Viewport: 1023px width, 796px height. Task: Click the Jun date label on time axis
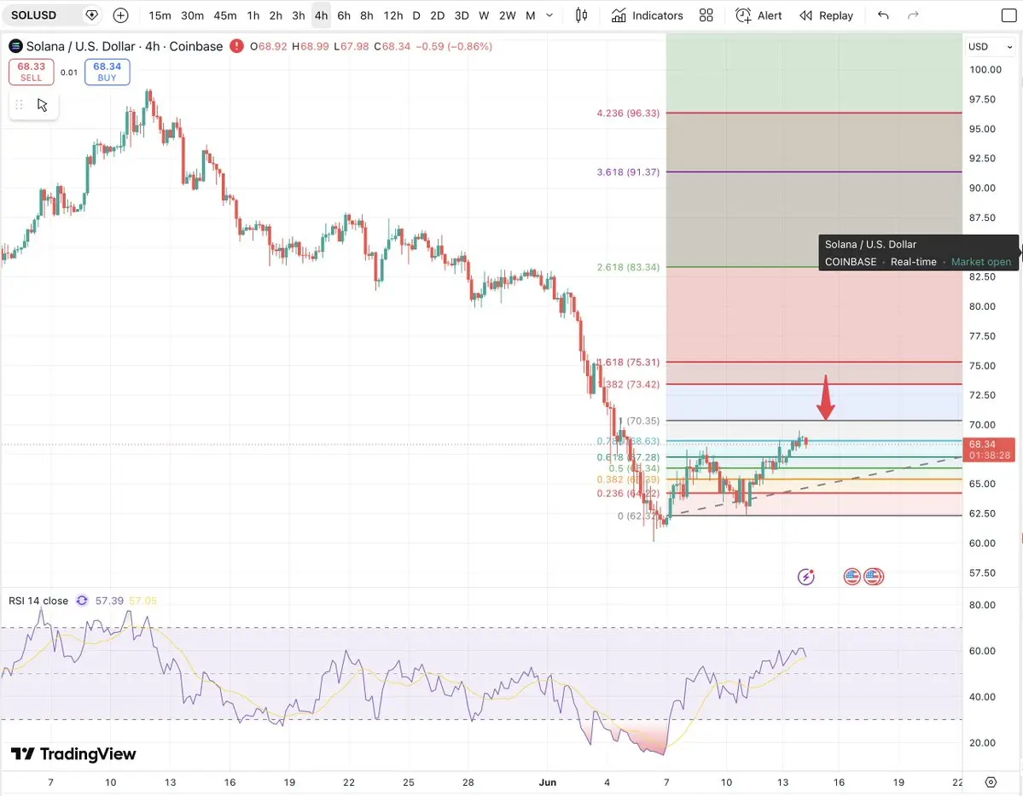click(548, 782)
